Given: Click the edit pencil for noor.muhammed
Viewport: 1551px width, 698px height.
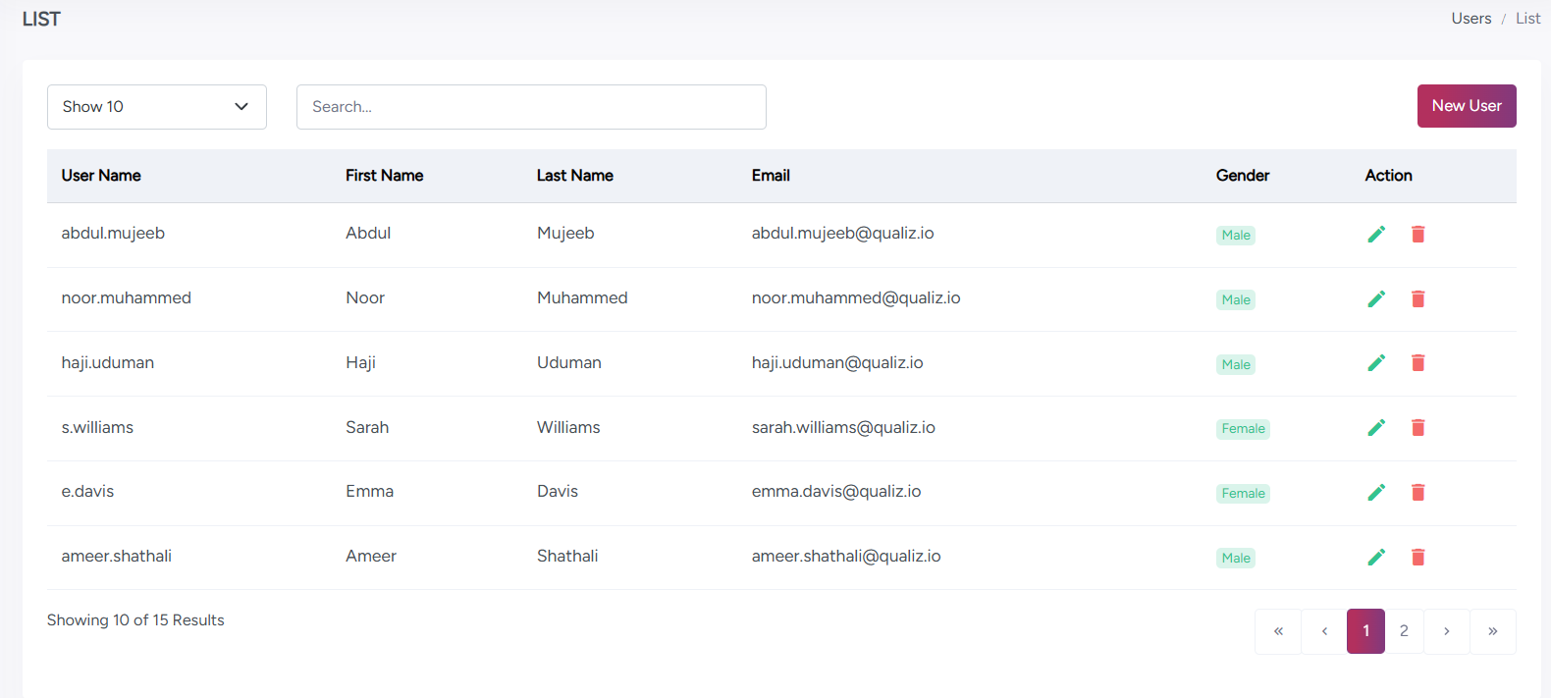Looking at the screenshot, I should (x=1376, y=298).
